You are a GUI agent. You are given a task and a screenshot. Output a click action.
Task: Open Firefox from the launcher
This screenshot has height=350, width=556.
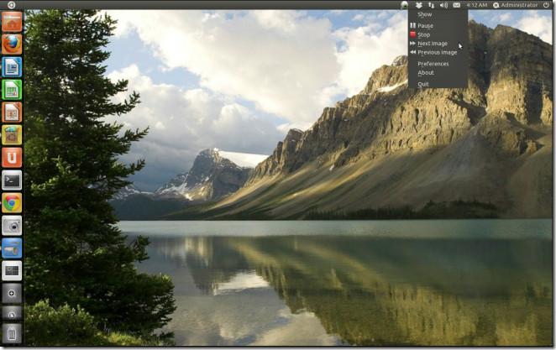pyautogui.click(x=12, y=44)
